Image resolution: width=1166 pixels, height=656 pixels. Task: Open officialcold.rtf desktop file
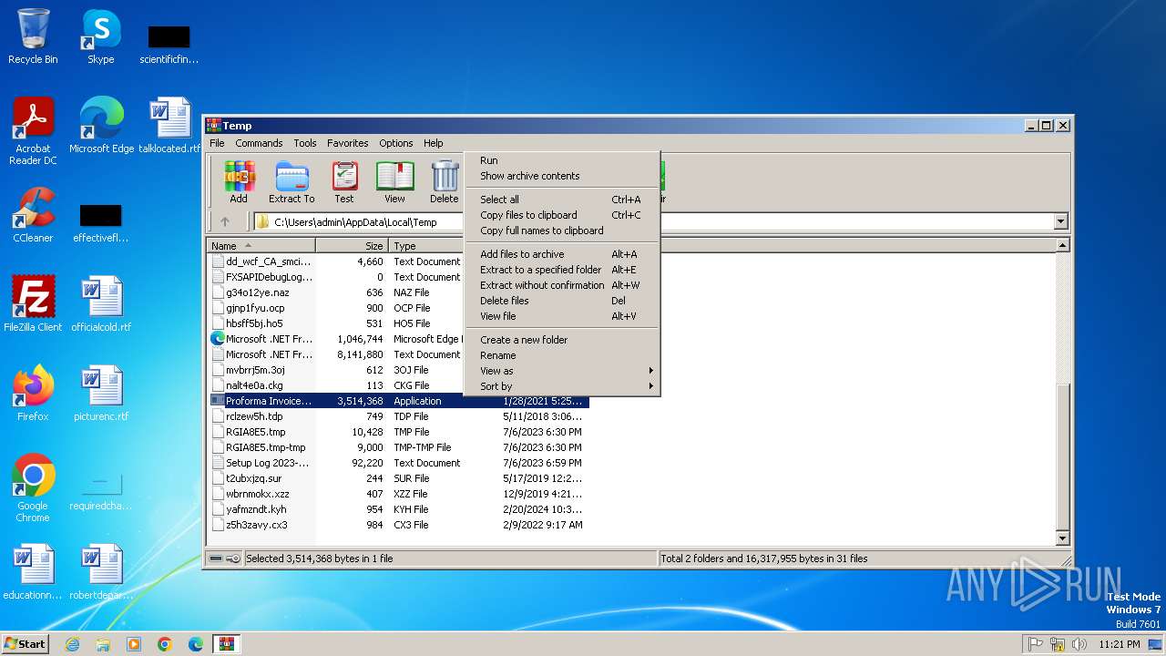pos(101,304)
